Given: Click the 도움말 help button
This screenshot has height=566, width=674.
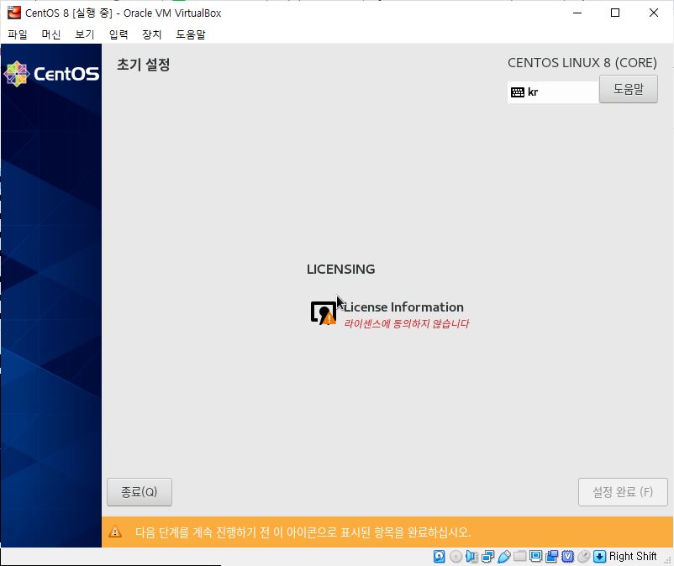Looking at the screenshot, I should click(628, 89).
